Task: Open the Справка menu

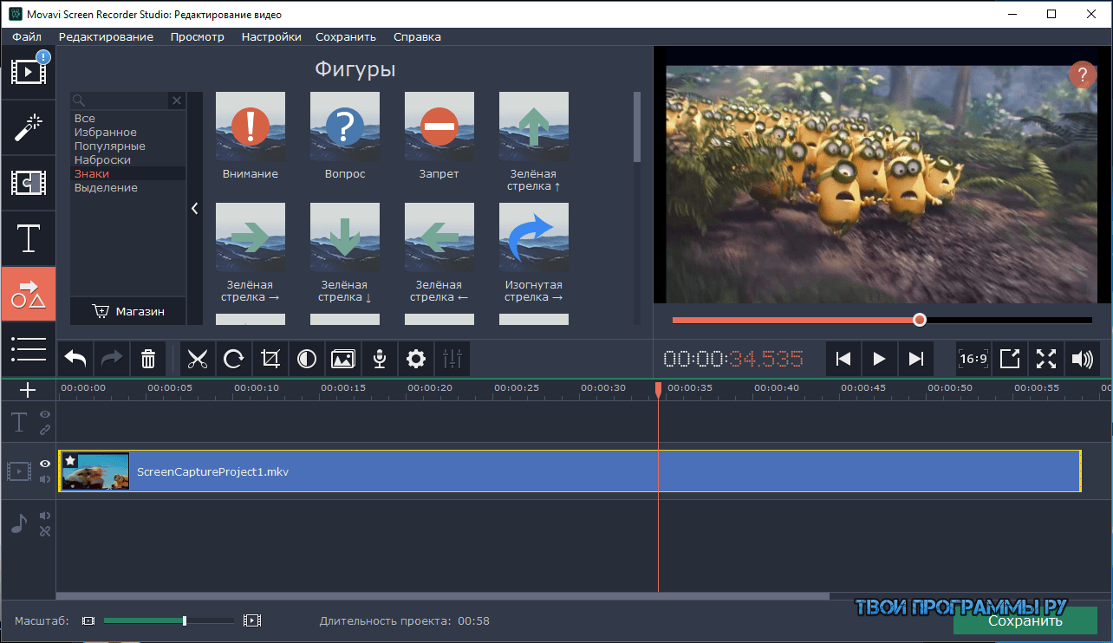Action: tap(417, 37)
